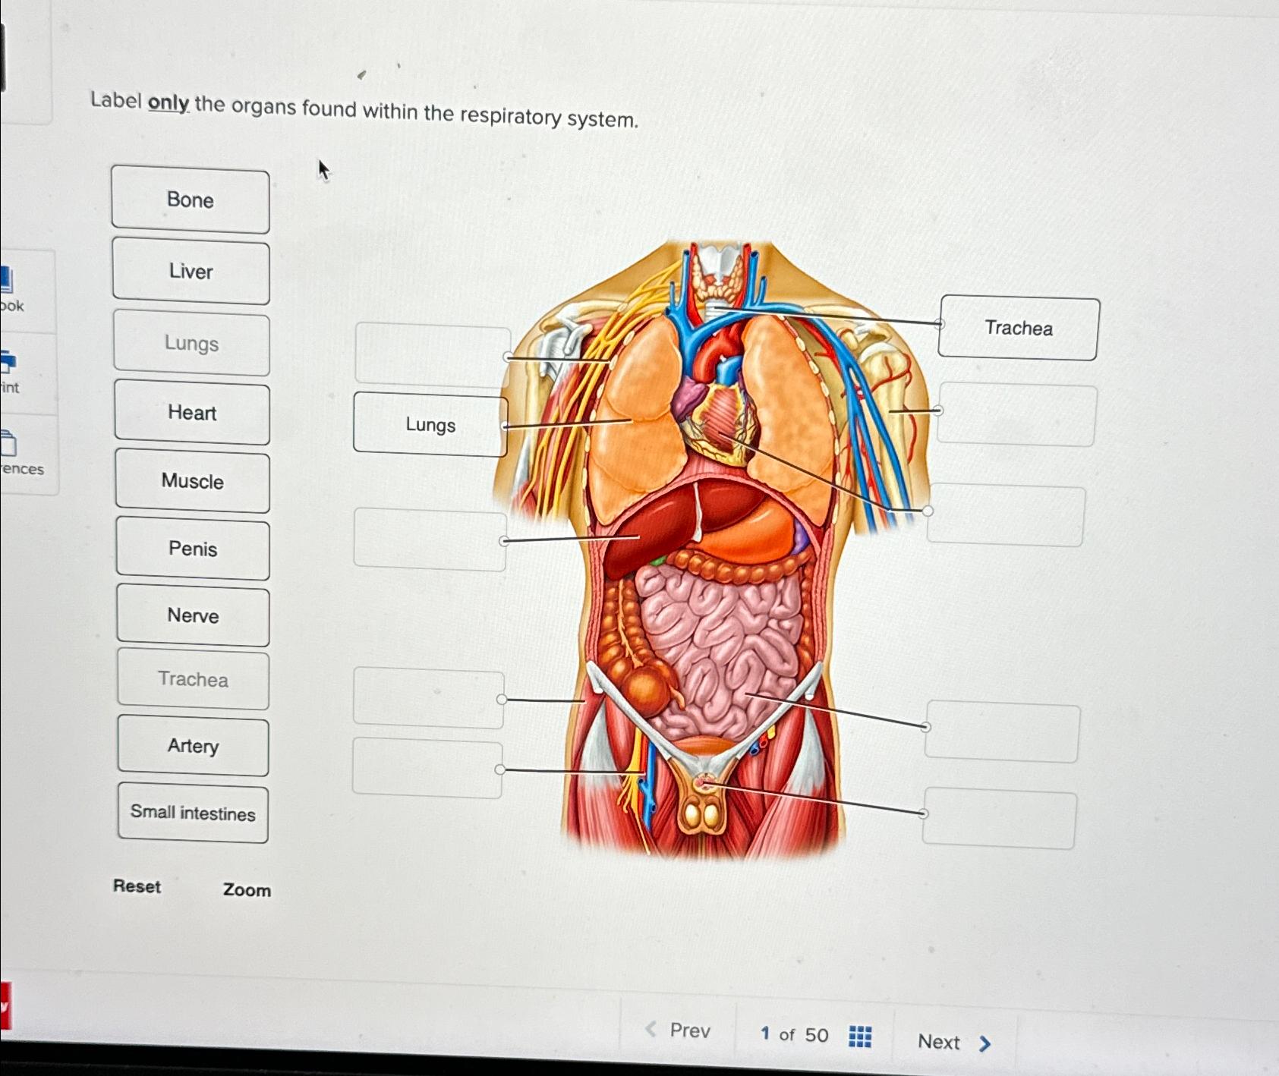Click the Prev chevron arrow icon
Viewport: 1279px width, 1076px height.
651,1029
